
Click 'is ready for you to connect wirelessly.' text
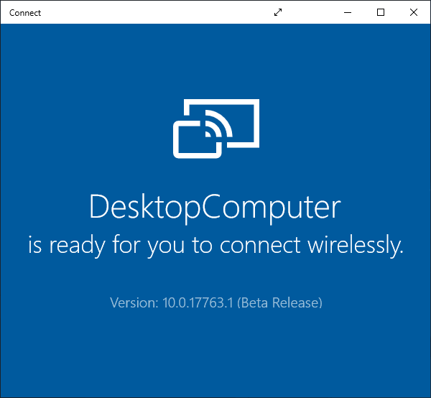point(215,246)
